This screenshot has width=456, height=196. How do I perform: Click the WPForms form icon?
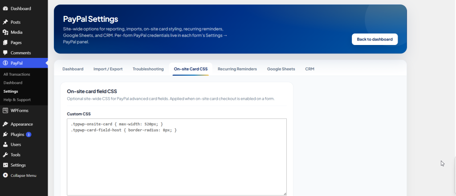tap(5, 110)
